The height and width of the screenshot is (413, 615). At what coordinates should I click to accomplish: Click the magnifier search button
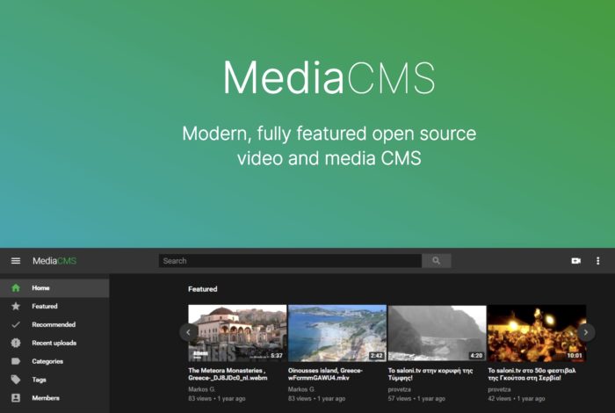pos(436,261)
